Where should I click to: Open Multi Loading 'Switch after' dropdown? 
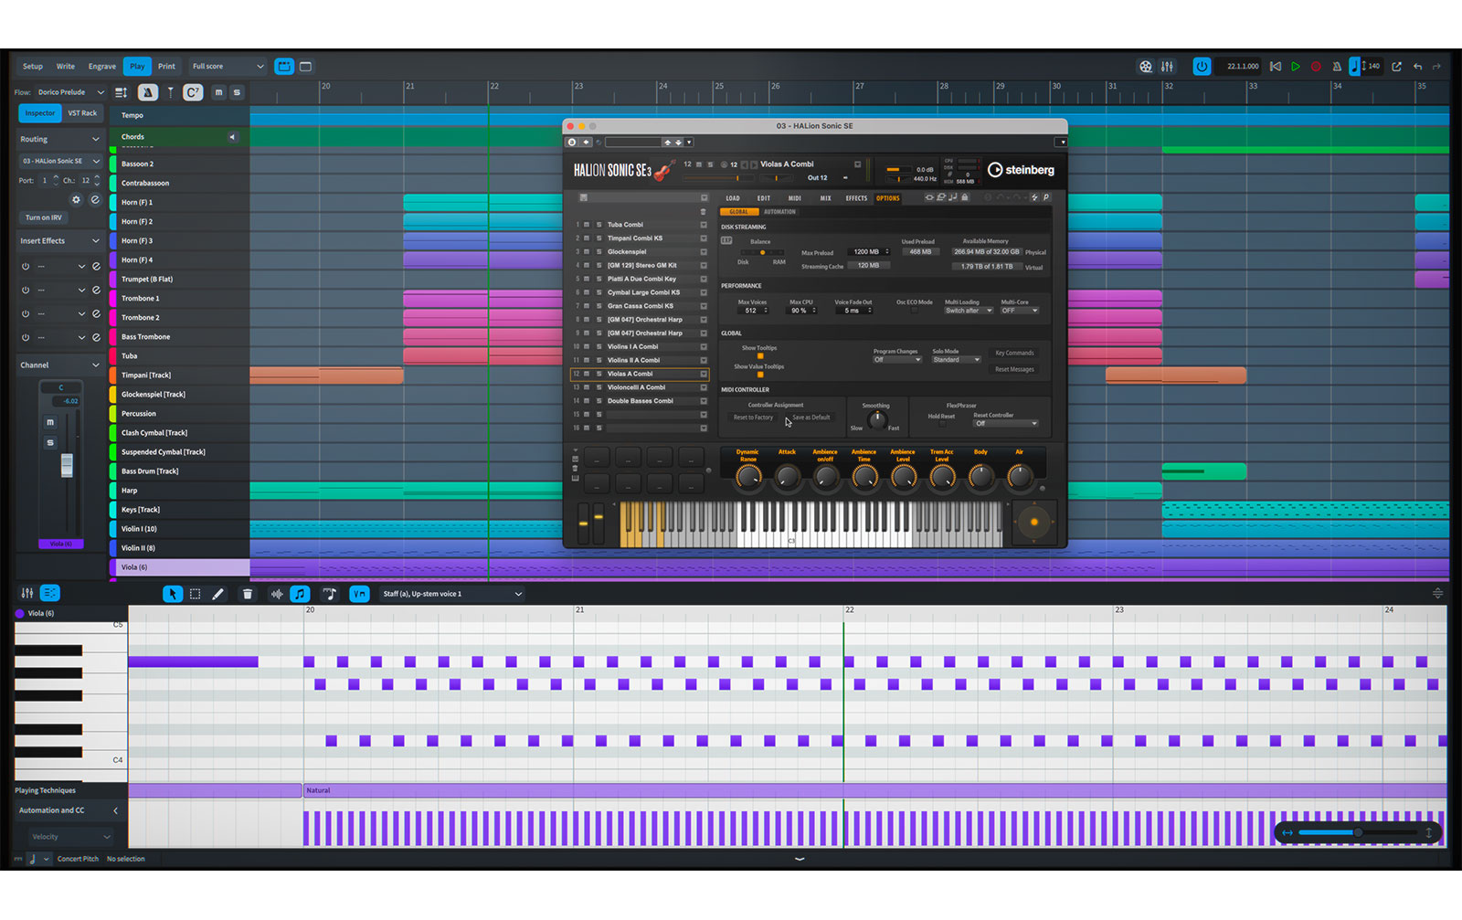(969, 311)
